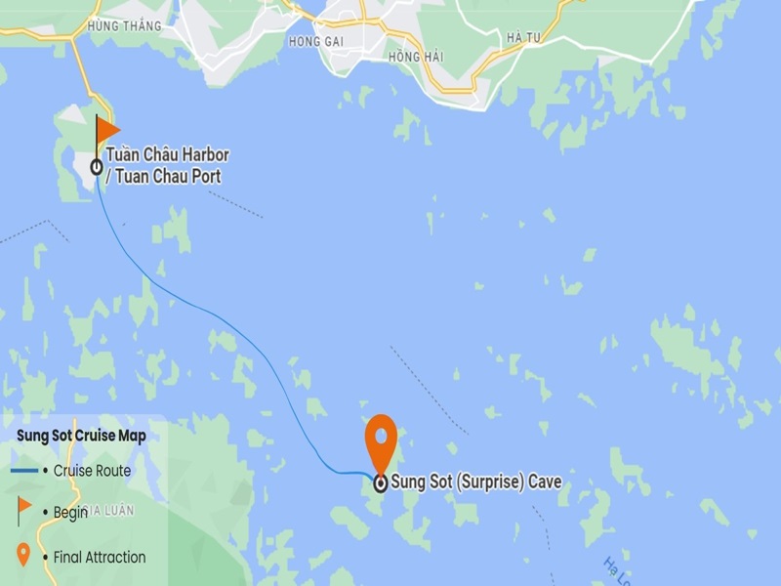Open the Sung Sot (Surprise) Cave label

tap(476, 481)
